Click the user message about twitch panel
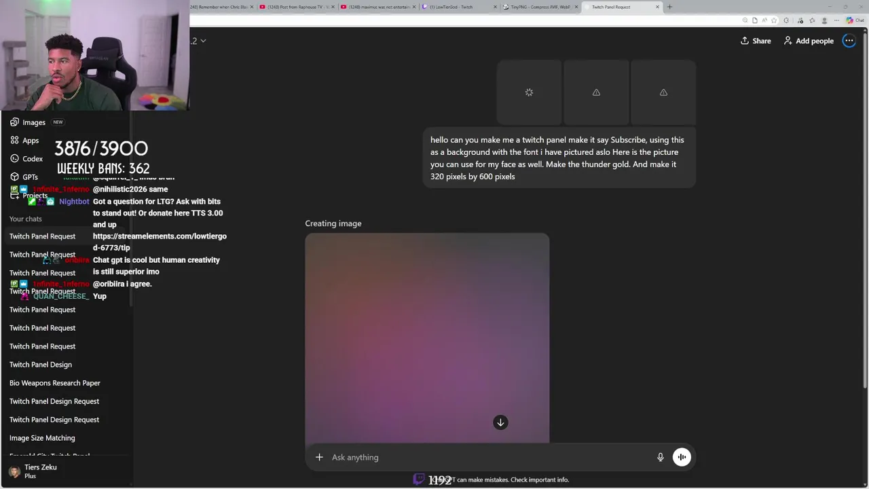Viewport: 869px width, 489px height. point(559,158)
